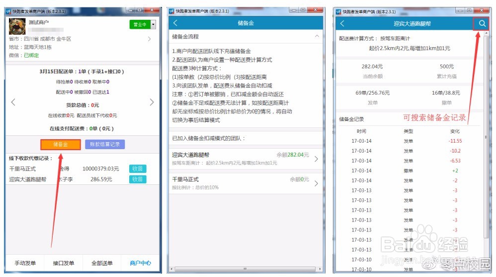Image resolution: width=496 pixels, height=277 pixels.
Task: Click the app icon in the left window's title bar
Action: (8, 11)
